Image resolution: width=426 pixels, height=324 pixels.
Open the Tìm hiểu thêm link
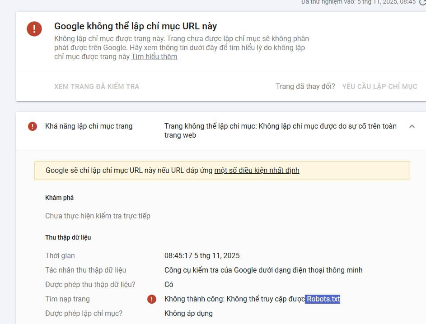coord(154,56)
